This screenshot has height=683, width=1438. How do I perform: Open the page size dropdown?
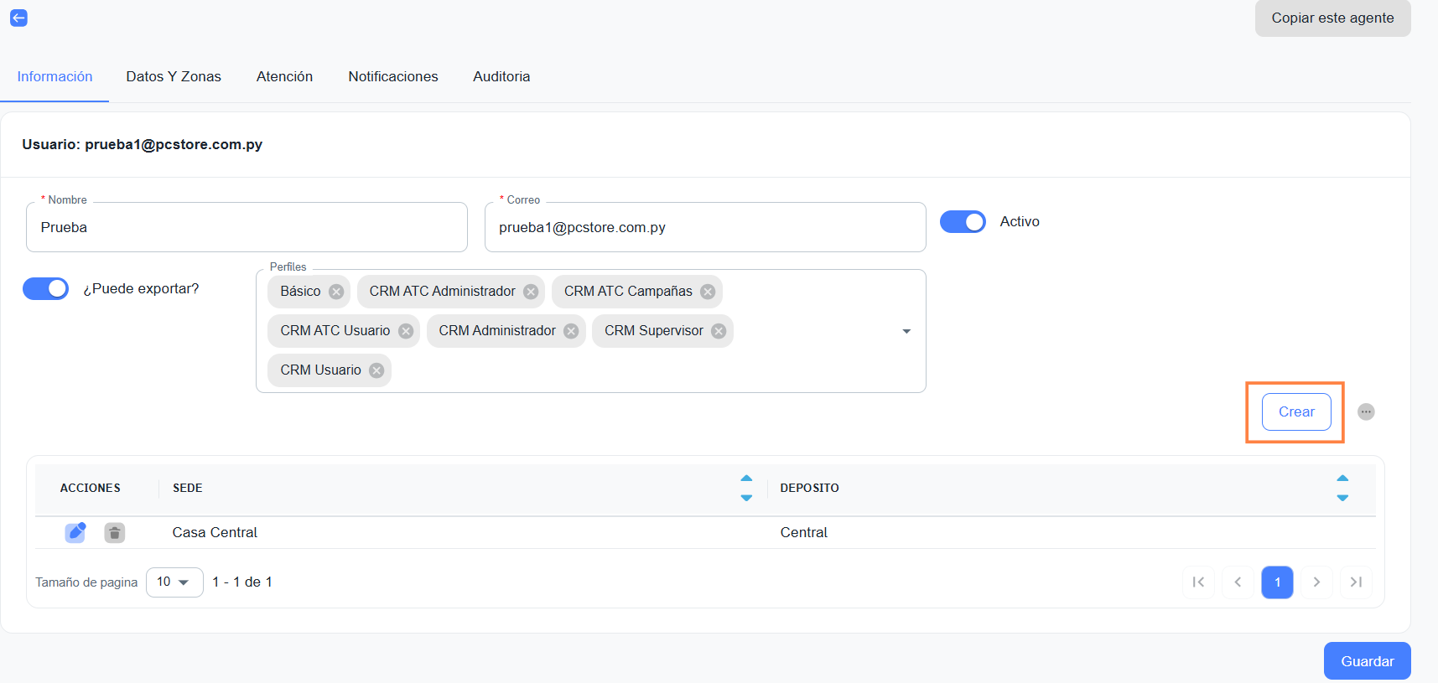(x=174, y=582)
